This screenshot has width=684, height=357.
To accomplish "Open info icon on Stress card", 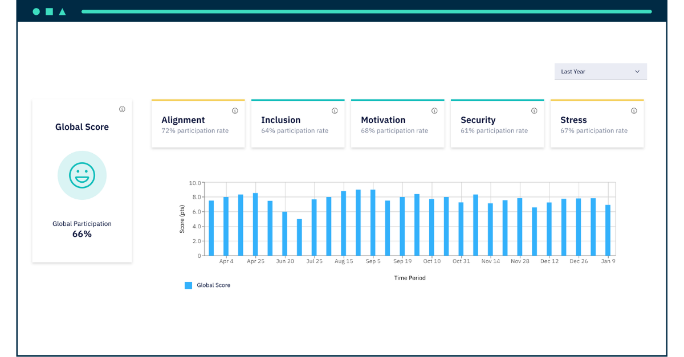I will click(634, 111).
